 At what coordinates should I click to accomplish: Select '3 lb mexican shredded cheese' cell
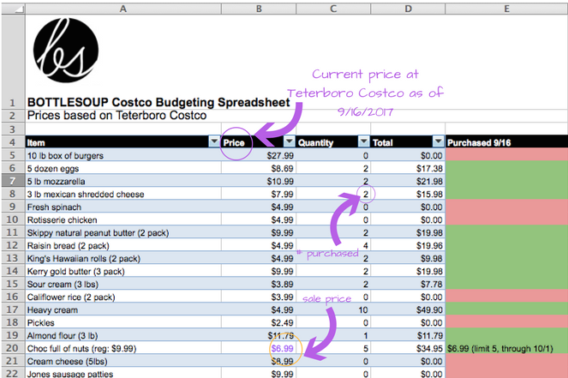[x=123, y=194]
